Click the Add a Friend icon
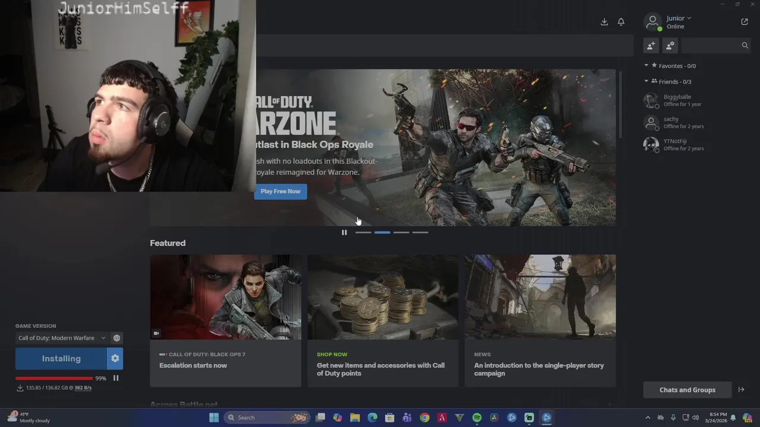 [651, 45]
